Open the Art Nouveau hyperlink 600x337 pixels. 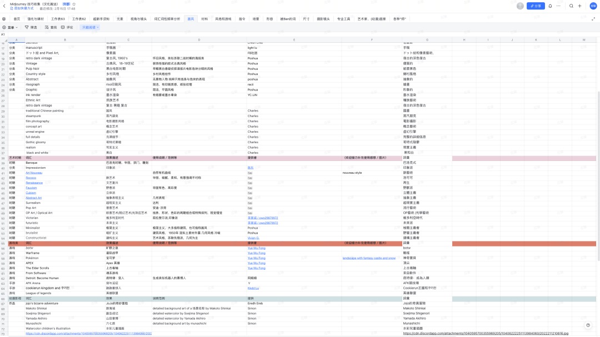point(34,173)
